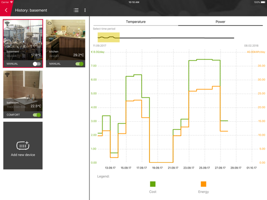Viewport: 267px width, 200px height.
Task: Switch to the Temperature tab
Action: pos(136,22)
